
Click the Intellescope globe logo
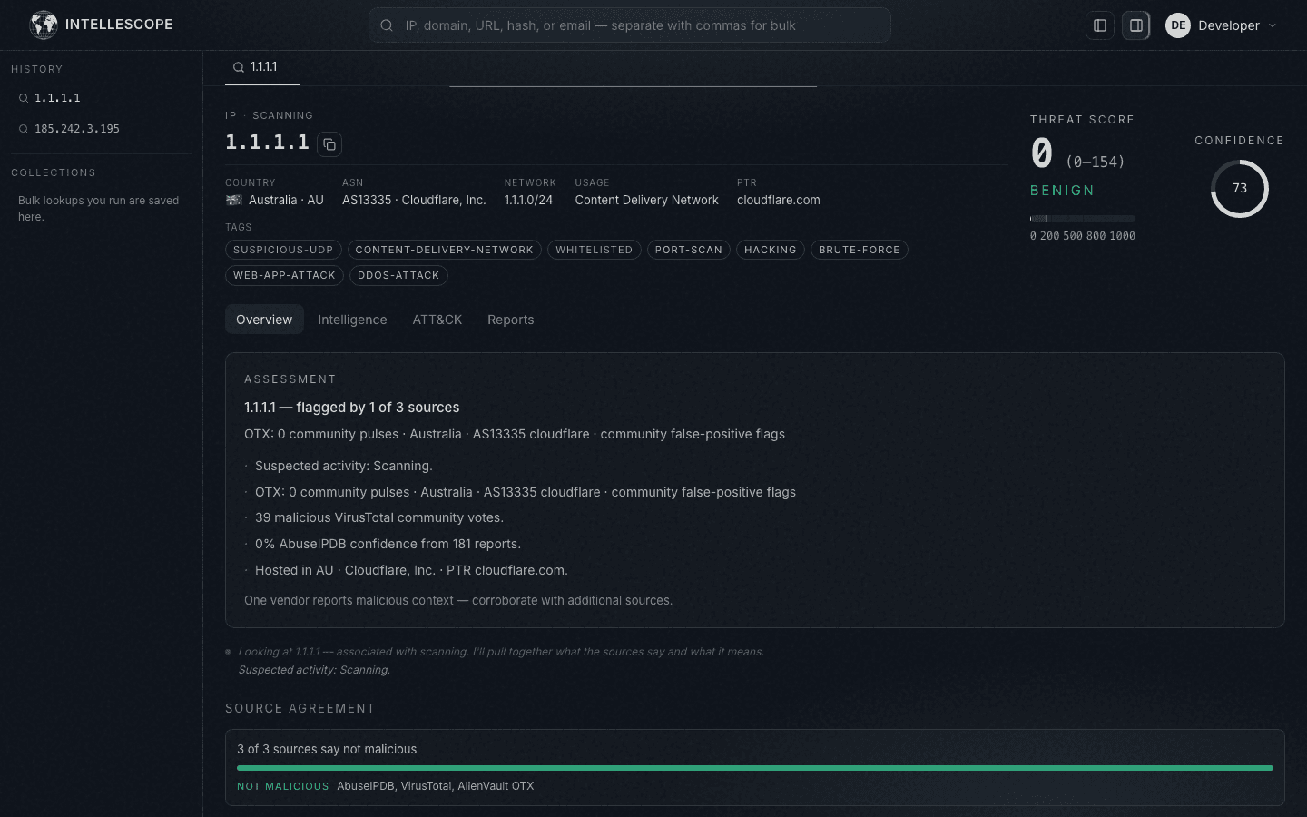coord(43,25)
